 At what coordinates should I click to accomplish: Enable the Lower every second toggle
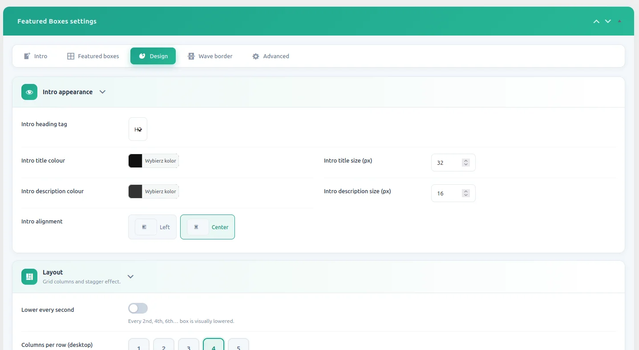coord(138,308)
